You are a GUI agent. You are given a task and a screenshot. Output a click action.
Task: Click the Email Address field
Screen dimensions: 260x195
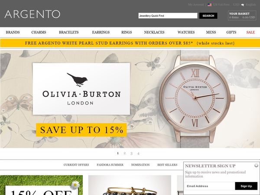(x=210, y=186)
